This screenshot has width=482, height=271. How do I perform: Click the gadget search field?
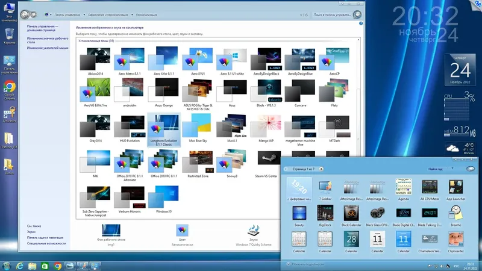(438, 169)
